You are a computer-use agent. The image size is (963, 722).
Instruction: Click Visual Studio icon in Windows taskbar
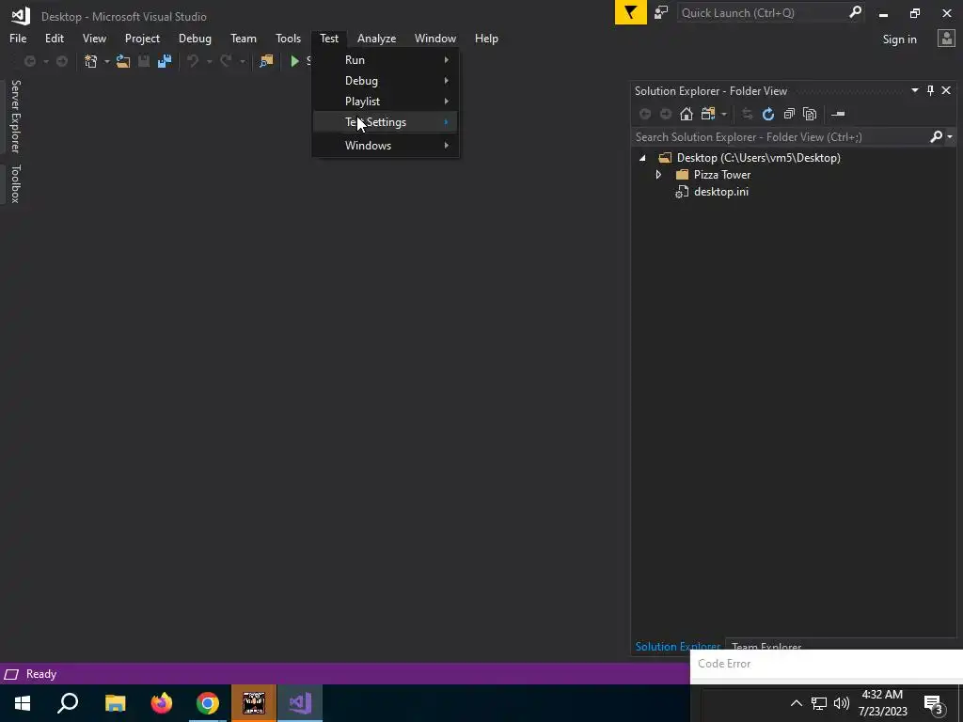pos(300,703)
